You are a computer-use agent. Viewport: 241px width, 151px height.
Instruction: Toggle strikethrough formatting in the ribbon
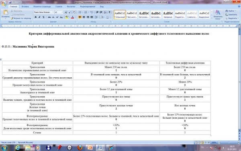point(49,17)
